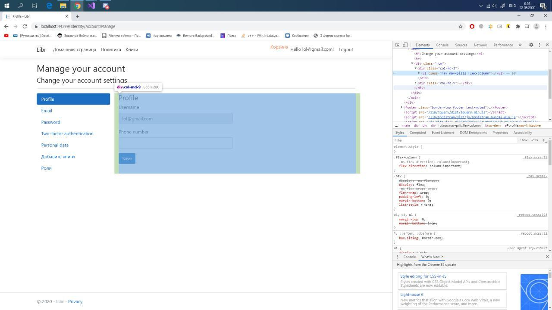
Task: Select the li.nav-item breadcrumb
Action: coord(492,125)
